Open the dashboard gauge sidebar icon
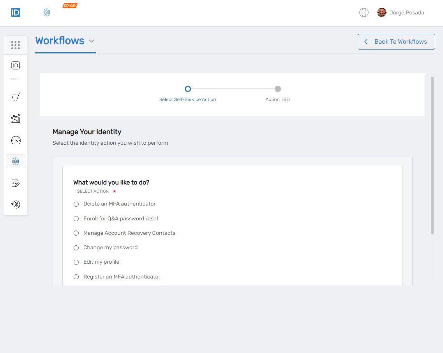This screenshot has height=353, width=443. click(16, 140)
